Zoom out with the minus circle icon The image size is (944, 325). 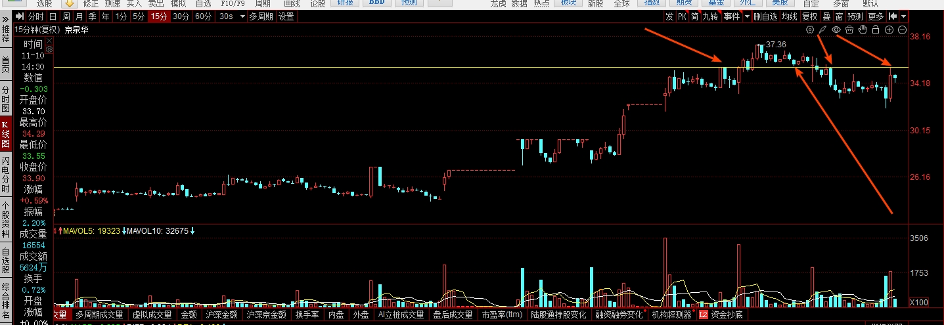click(902, 30)
